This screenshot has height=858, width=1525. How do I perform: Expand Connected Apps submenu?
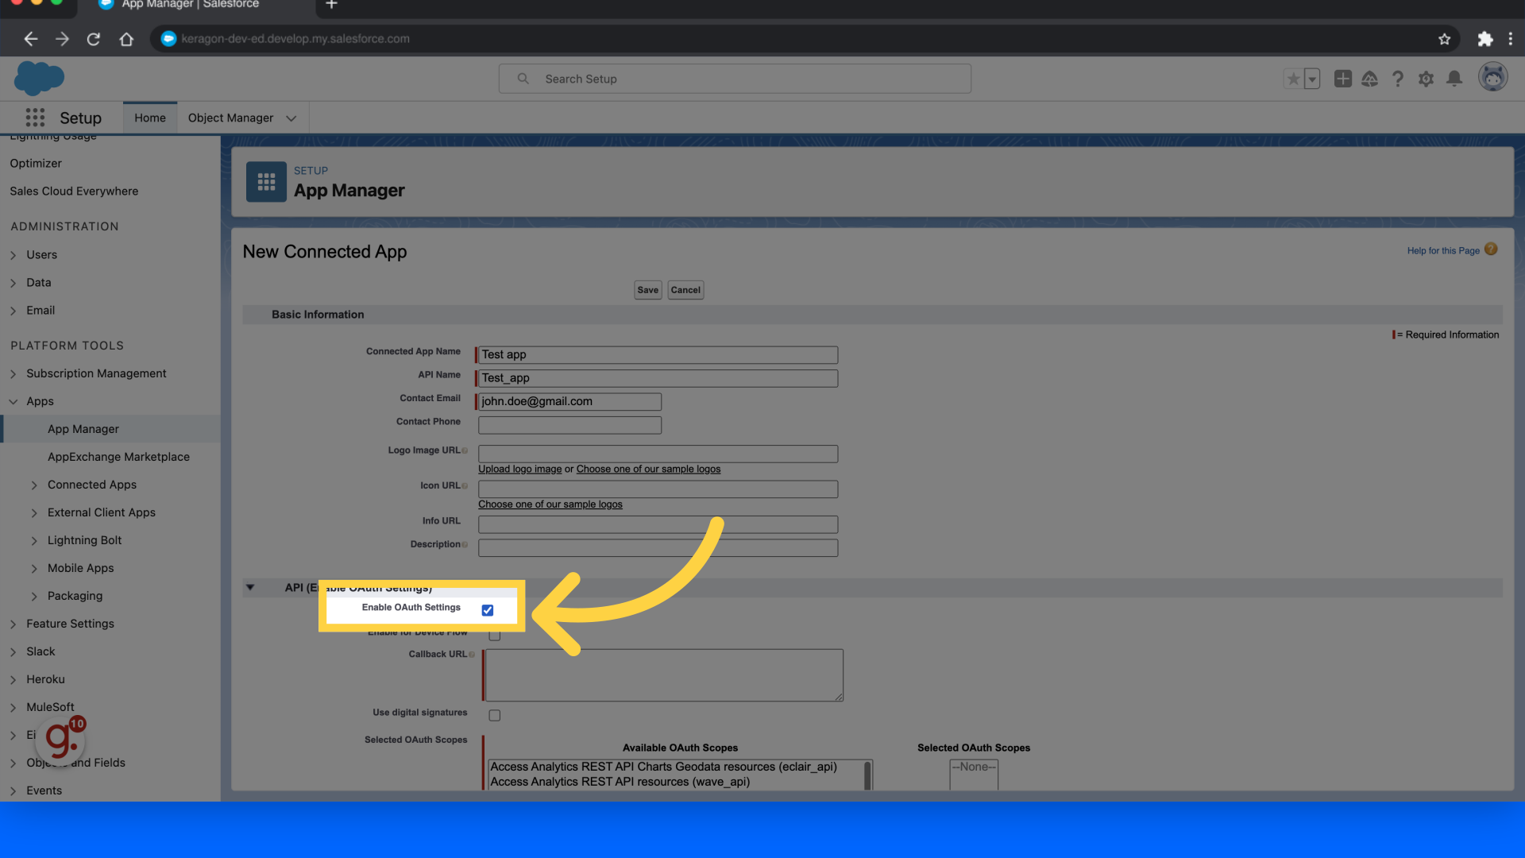pyautogui.click(x=34, y=485)
